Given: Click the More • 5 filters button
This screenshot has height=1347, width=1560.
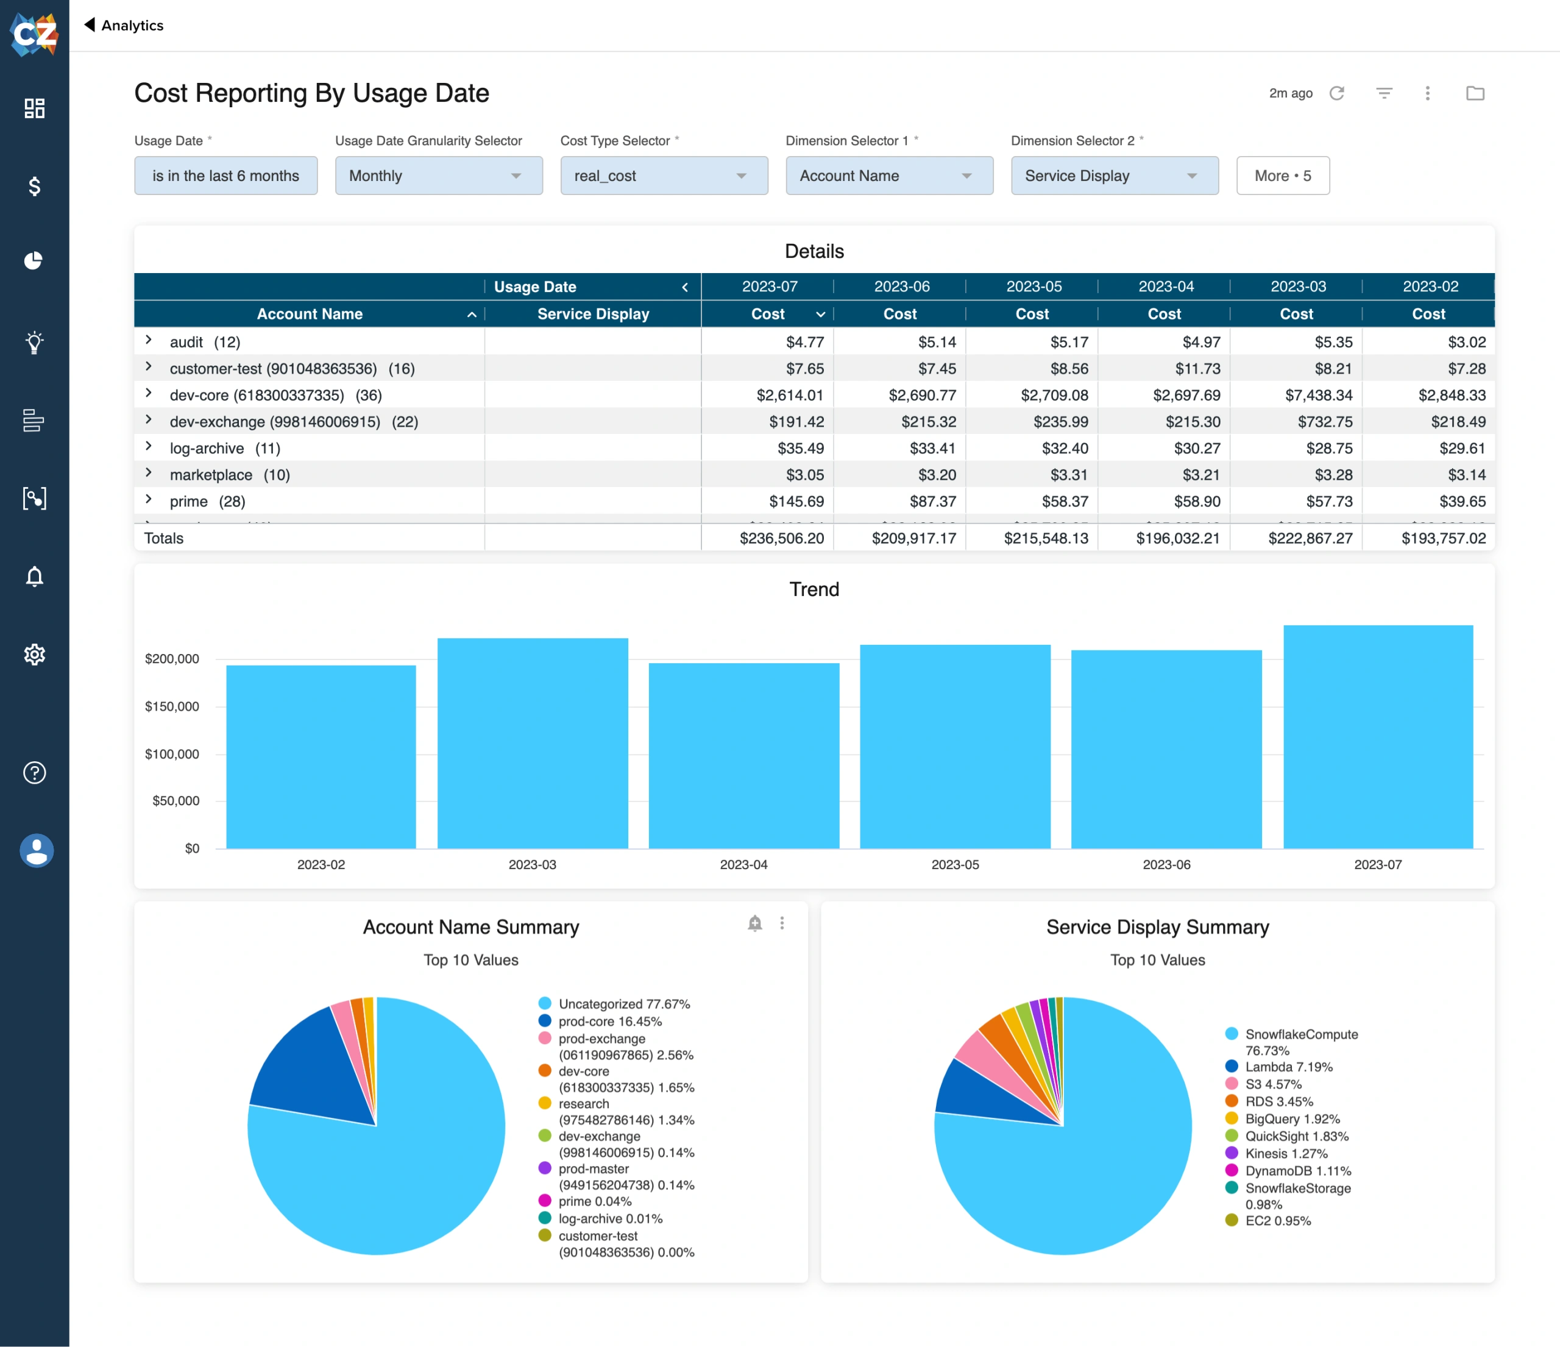Looking at the screenshot, I should click(1283, 176).
